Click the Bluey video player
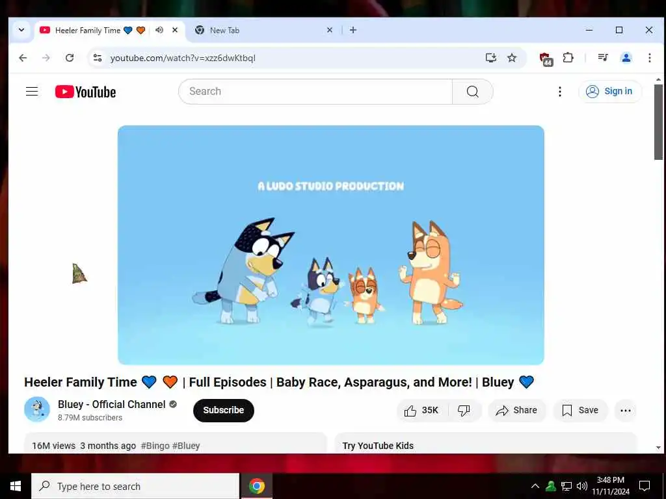This screenshot has height=499, width=666. (x=331, y=245)
